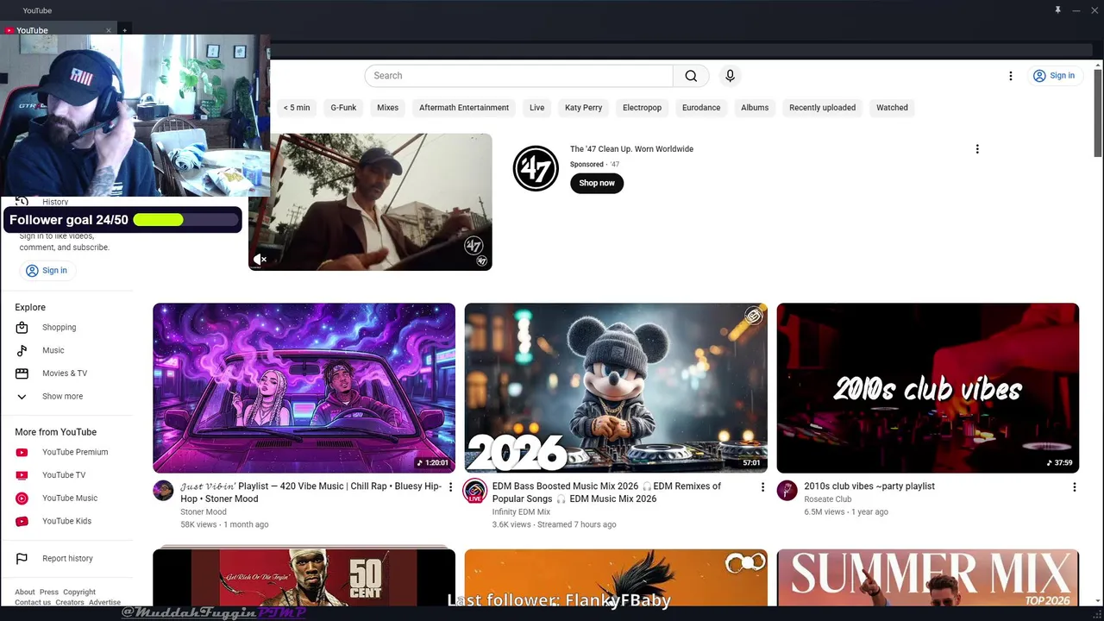Open a new browser tab
The height and width of the screenshot is (621, 1104).
(124, 30)
